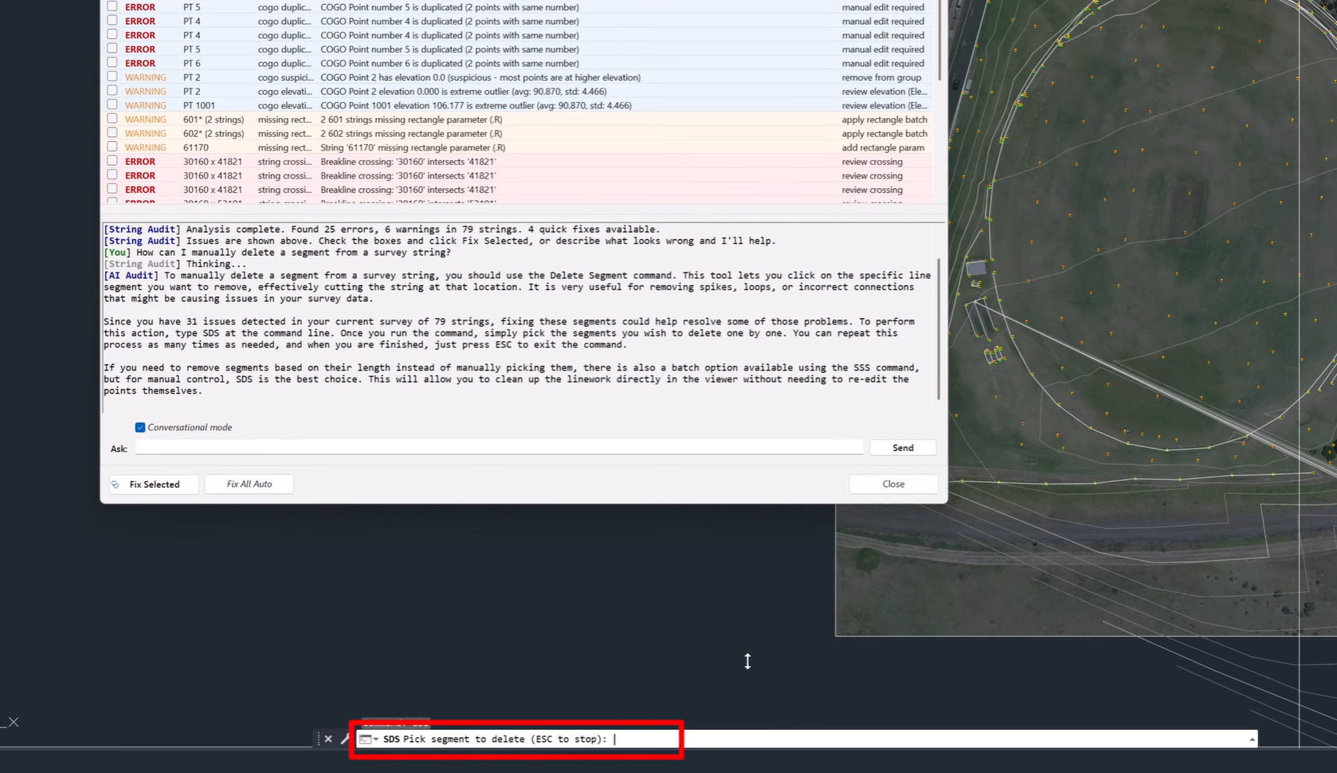The width and height of the screenshot is (1337, 773).
Task: Click the '602* (2 strings)' cell
Action: pos(214,134)
